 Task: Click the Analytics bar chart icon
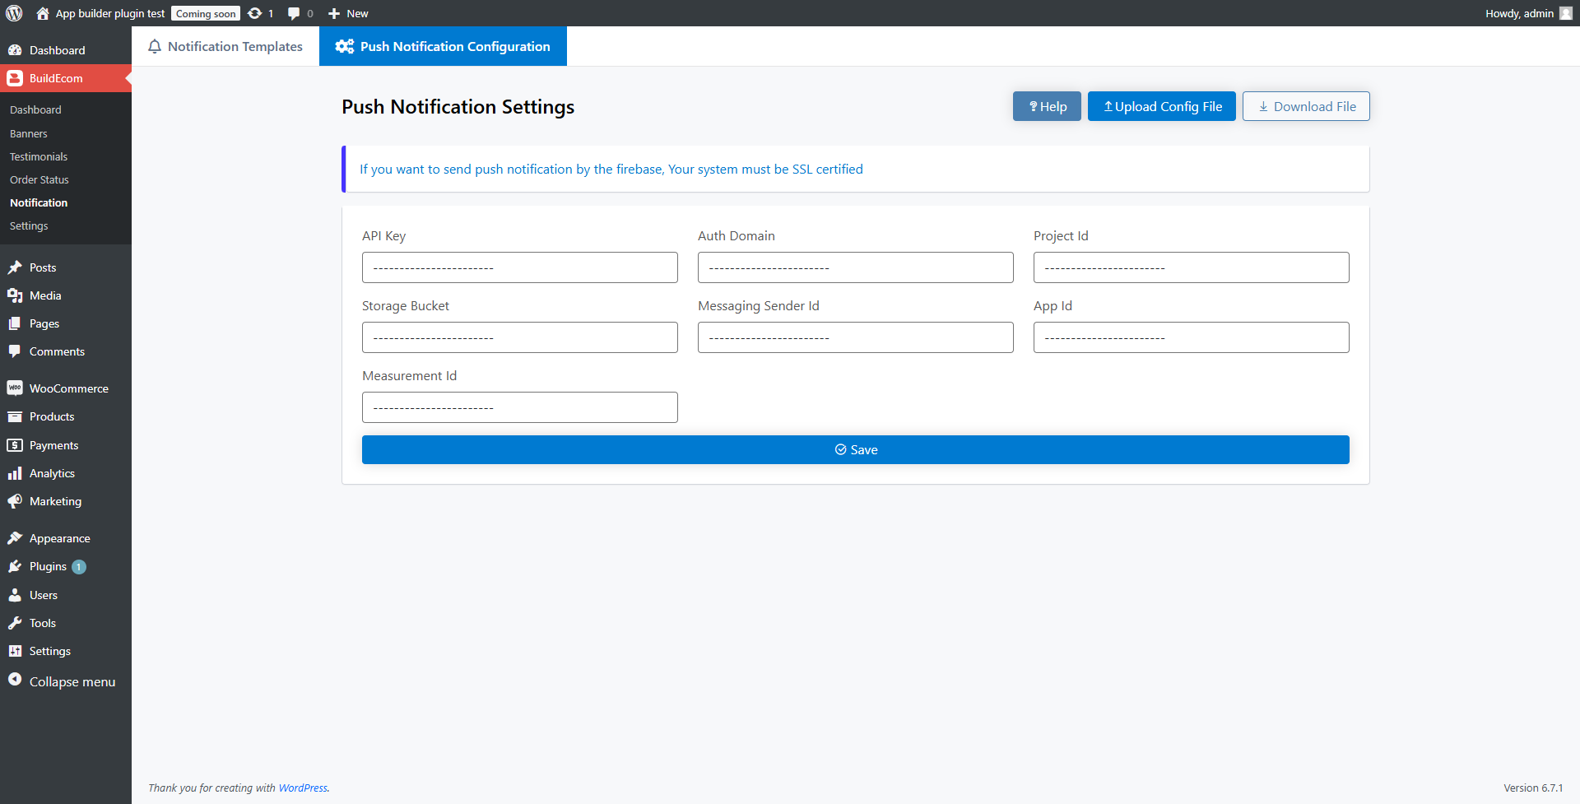click(15, 473)
